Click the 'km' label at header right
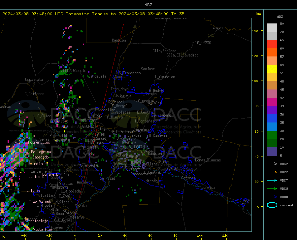This screenshot has height=240, width=297. (258, 14)
